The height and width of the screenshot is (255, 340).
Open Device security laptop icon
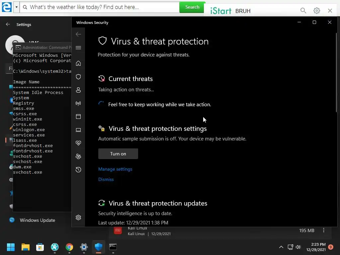coord(78,130)
